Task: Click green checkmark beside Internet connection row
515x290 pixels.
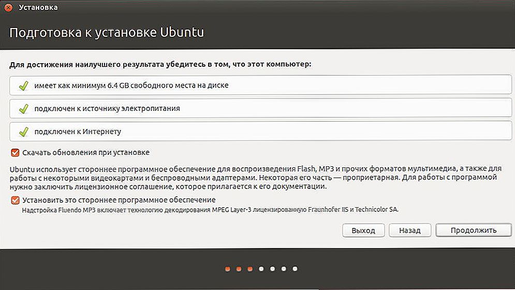Action: pyautogui.click(x=23, y=132)
